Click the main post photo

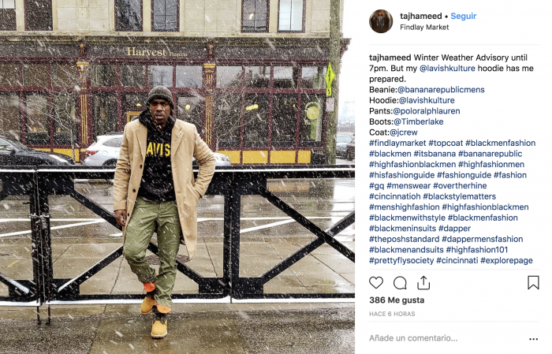tap(177, 177)
